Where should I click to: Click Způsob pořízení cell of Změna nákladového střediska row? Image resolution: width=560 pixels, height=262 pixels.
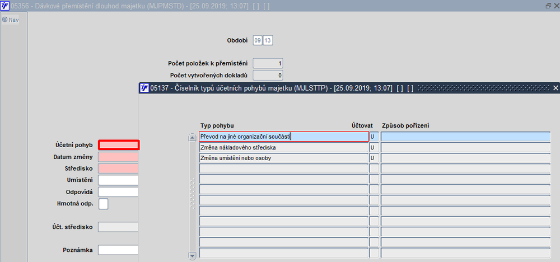pos(466,147)
